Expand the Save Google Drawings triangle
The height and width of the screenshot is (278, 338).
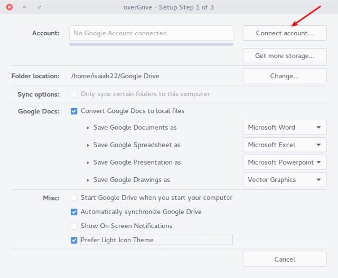pyautogui.click(x=88, y=180)
